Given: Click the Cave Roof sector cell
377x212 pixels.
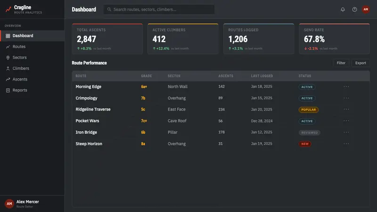Looking at the screenshot, I should click(177, 121).
